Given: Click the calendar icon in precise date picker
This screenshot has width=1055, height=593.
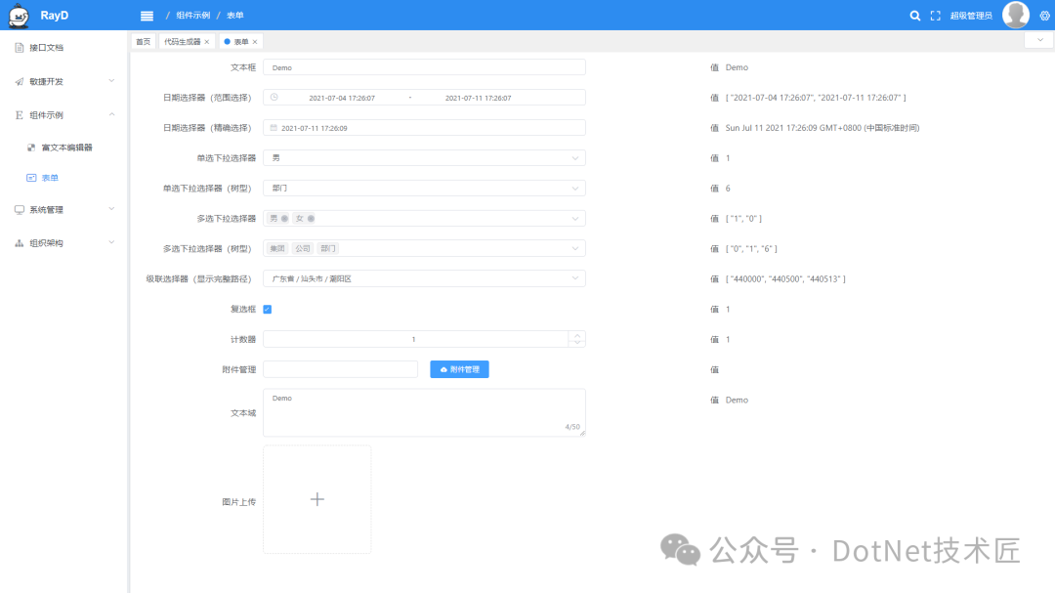Looking at the screenshot, I should [274, 128].
